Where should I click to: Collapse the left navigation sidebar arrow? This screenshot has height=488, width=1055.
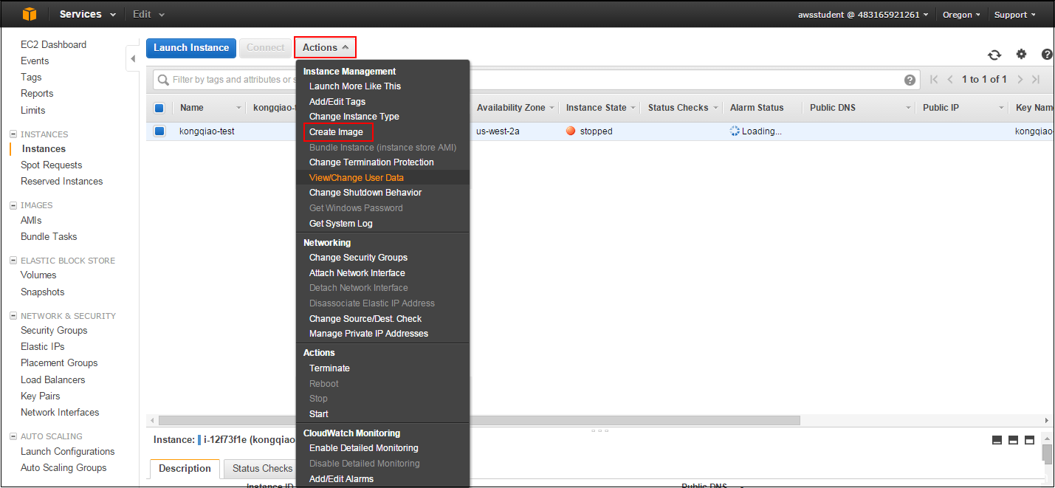pos(133,59)
